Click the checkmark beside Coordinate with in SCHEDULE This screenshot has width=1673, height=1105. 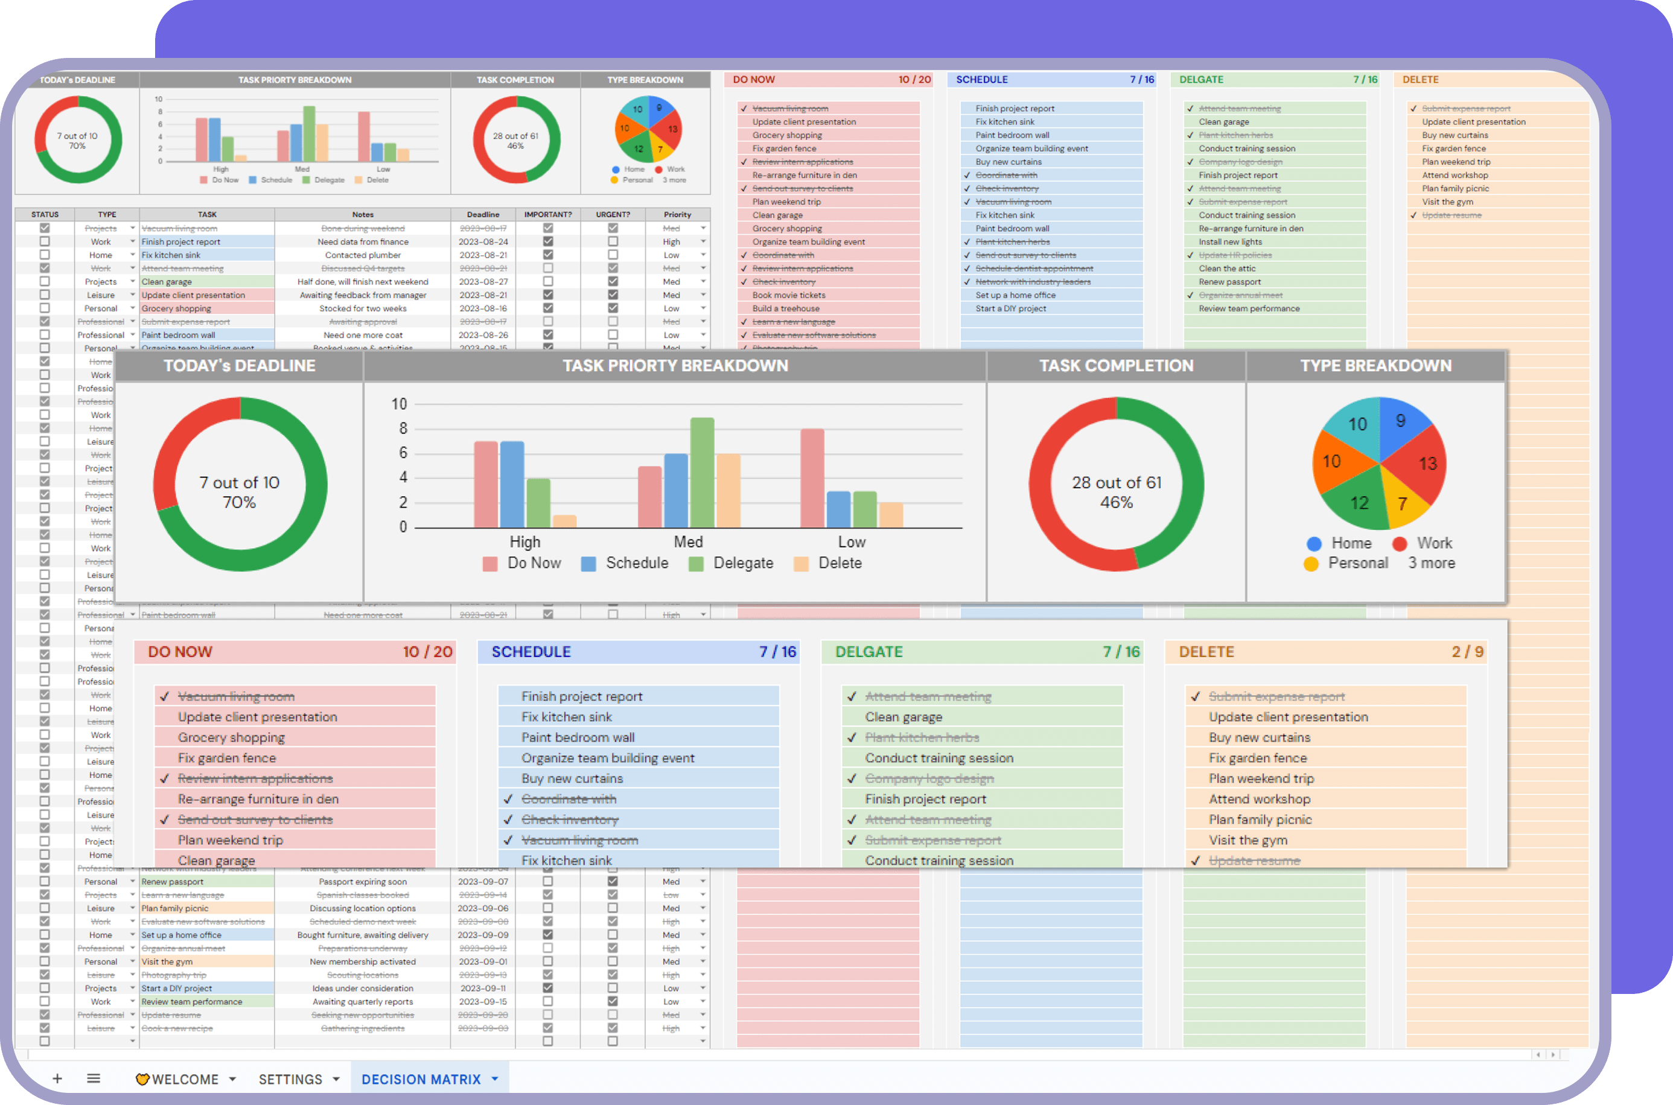(x=508, y=798)
